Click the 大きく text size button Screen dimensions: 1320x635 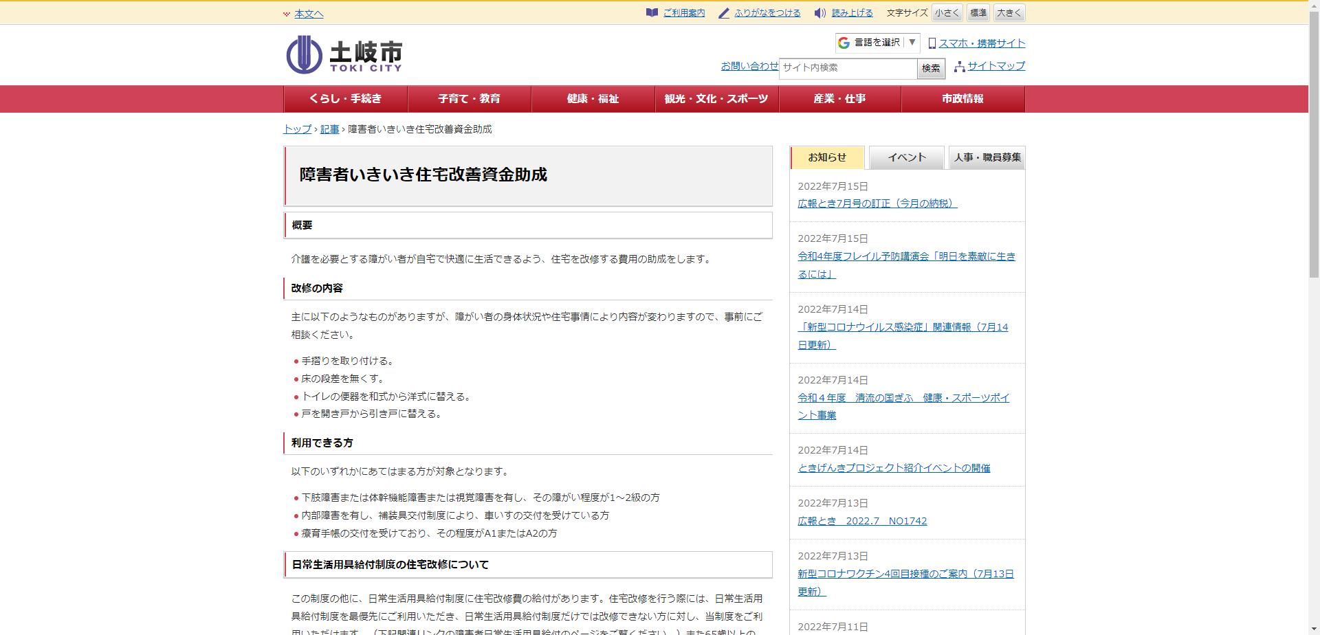pos(1009,13)
